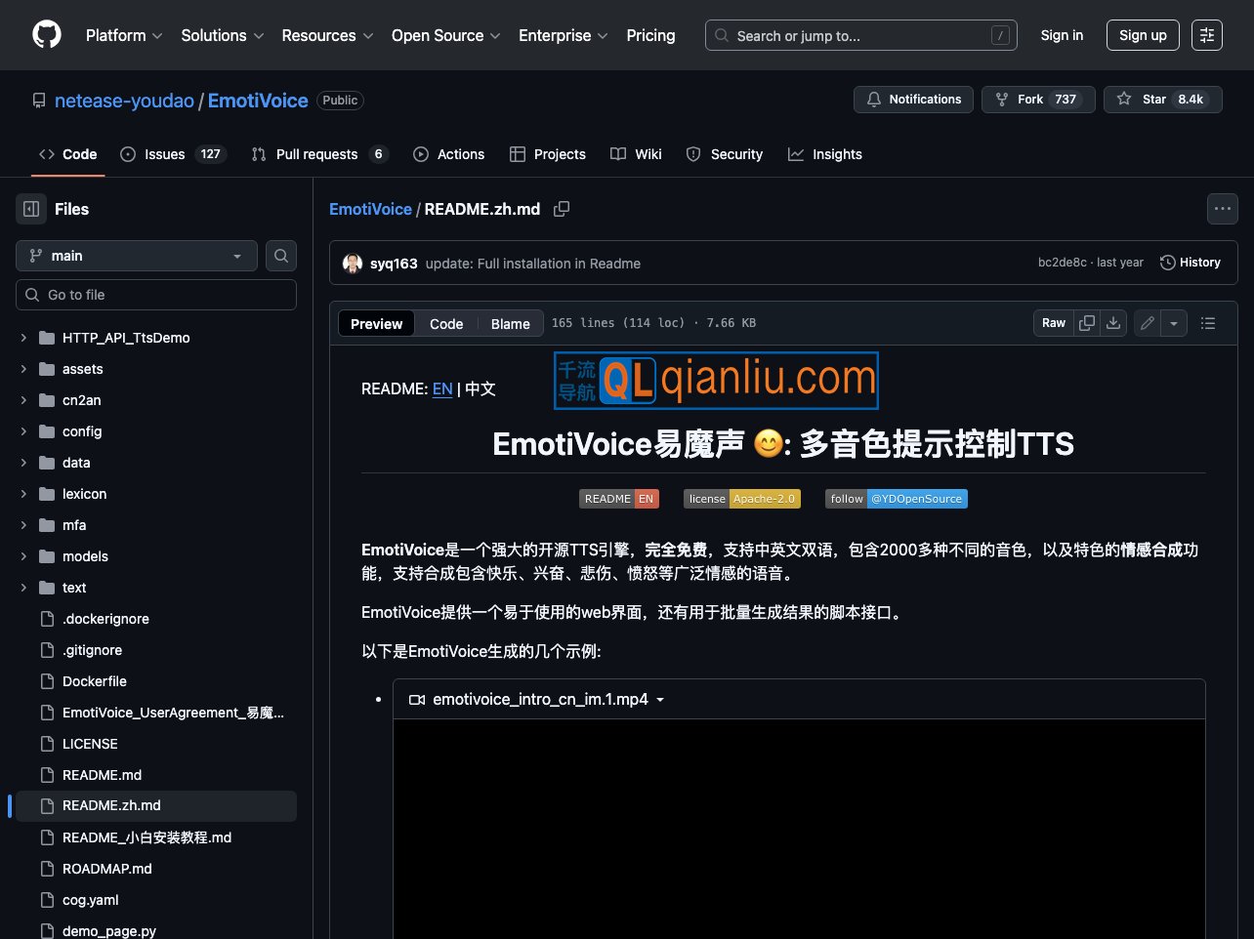Edit the file with the pencil icon

1147,322
